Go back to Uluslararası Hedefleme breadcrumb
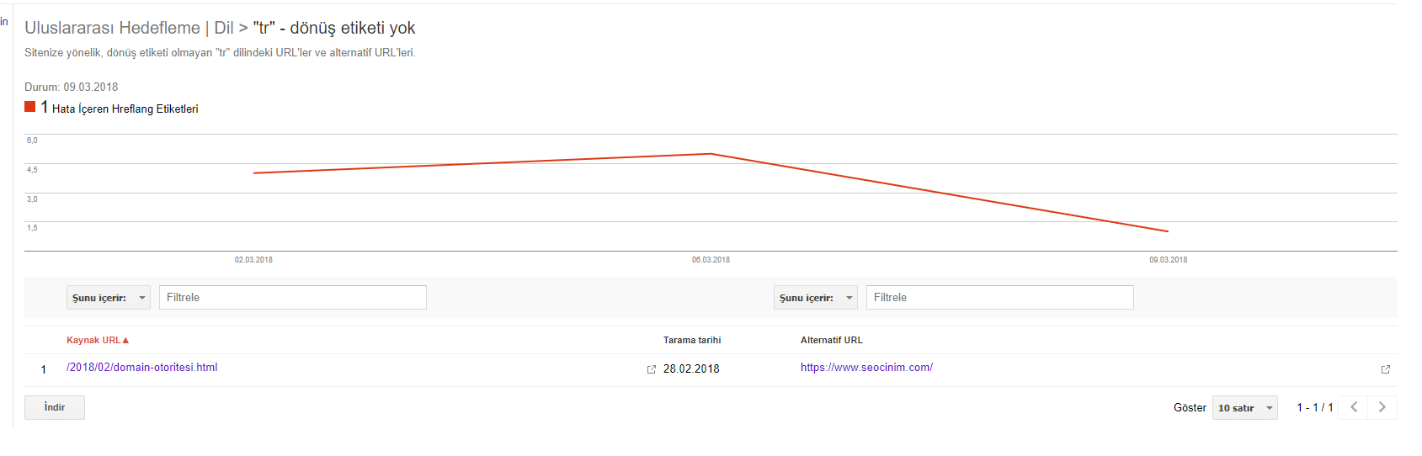 point(112,28)
